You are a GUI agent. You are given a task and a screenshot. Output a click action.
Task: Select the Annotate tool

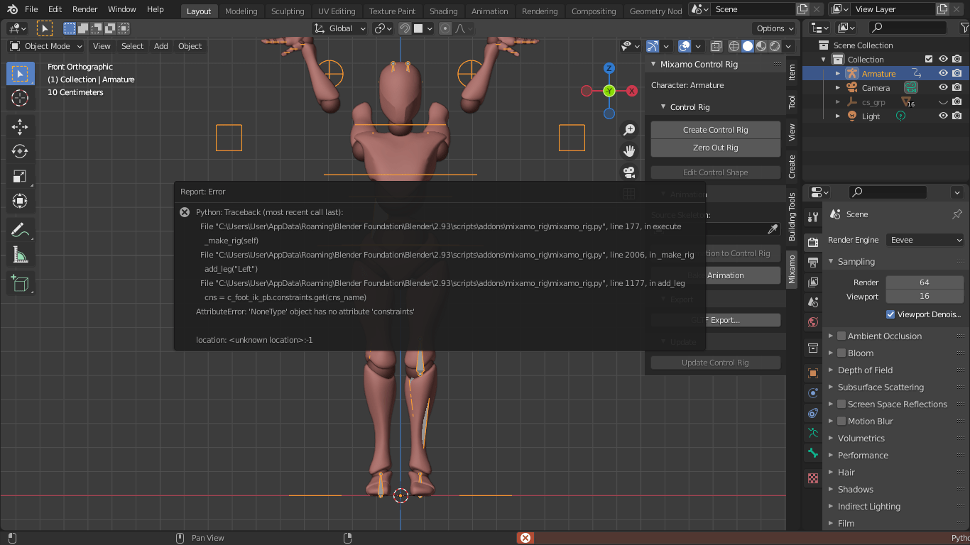[x=20, y=229]
